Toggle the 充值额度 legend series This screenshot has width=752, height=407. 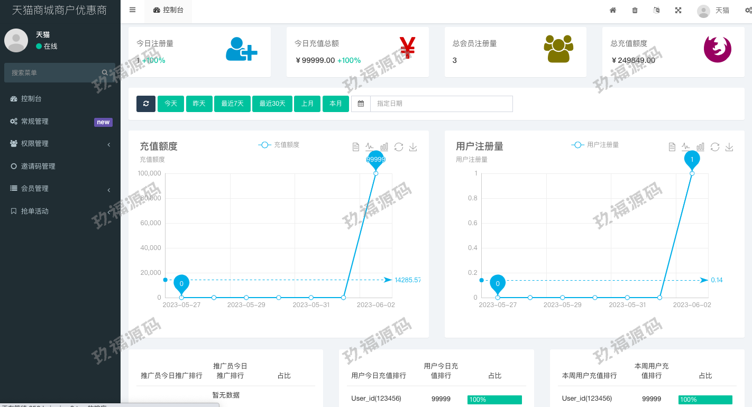click(x=279, y=145)
